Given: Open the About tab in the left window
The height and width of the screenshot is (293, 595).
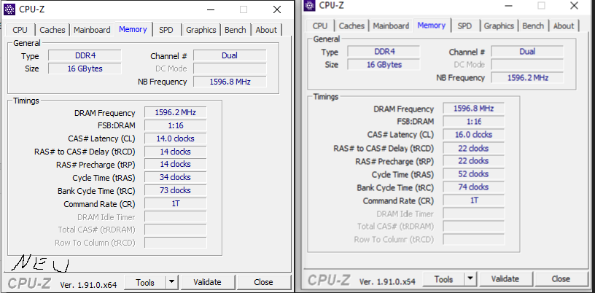Looking at the screenshot, I should (x=266, y=30).
